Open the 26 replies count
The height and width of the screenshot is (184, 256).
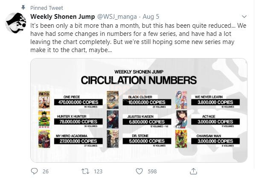[46, 171]
